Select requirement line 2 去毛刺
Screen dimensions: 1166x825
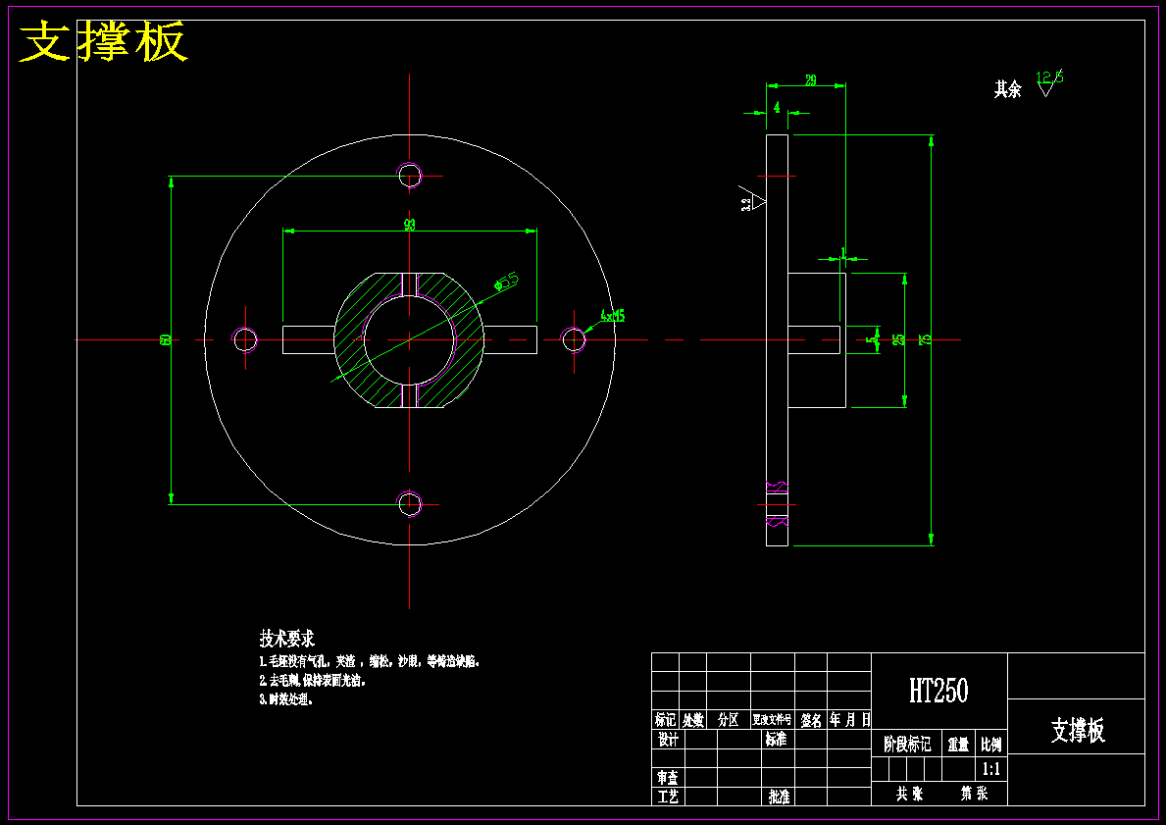coord(313,680)
